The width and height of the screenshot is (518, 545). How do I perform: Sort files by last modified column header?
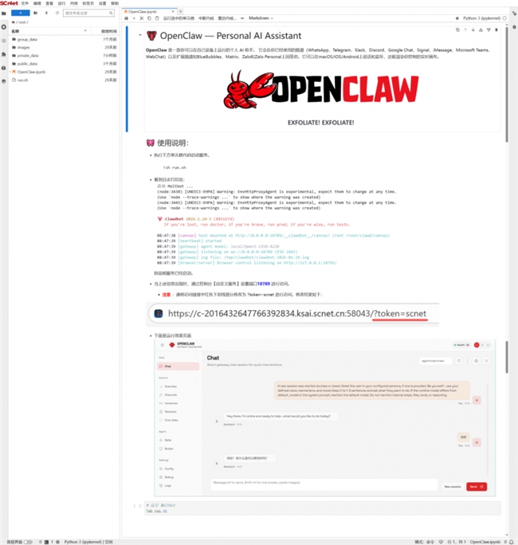105,31
